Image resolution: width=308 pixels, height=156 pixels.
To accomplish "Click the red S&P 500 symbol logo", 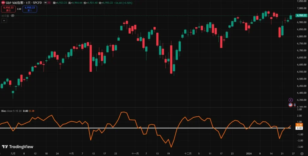I will [3, 3].
